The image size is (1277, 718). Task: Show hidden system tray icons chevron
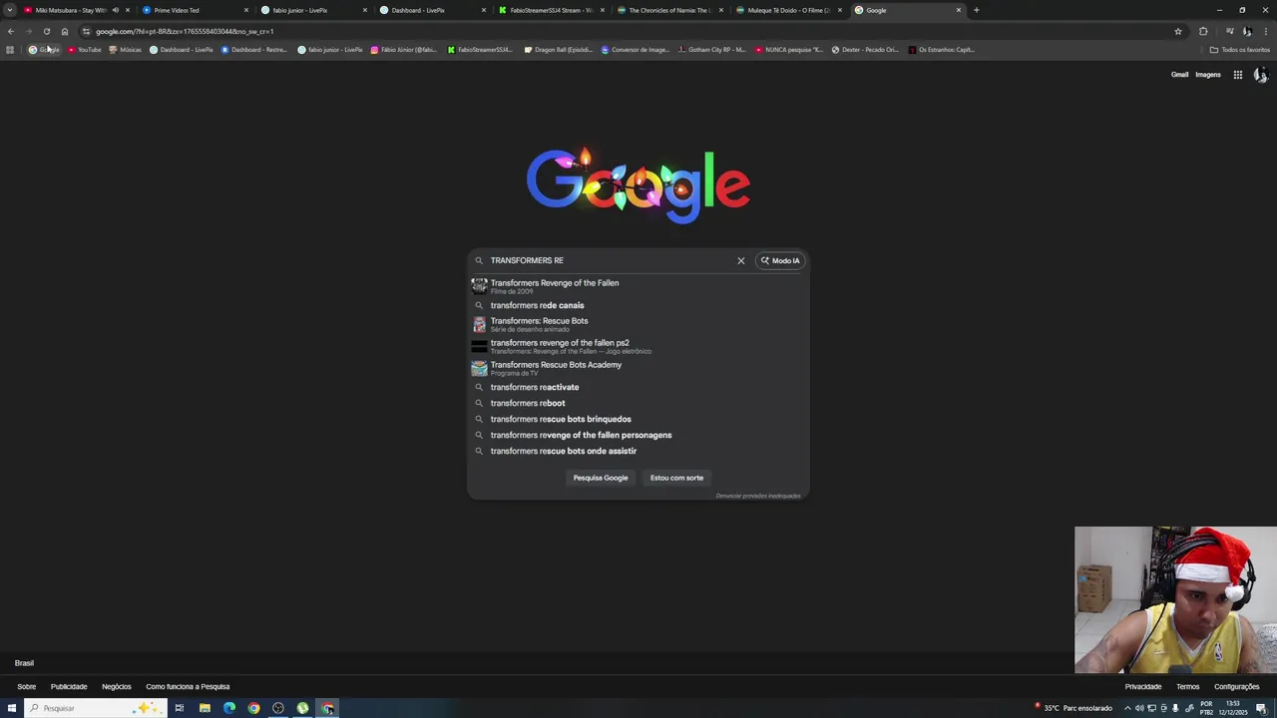click(1128, 708)
